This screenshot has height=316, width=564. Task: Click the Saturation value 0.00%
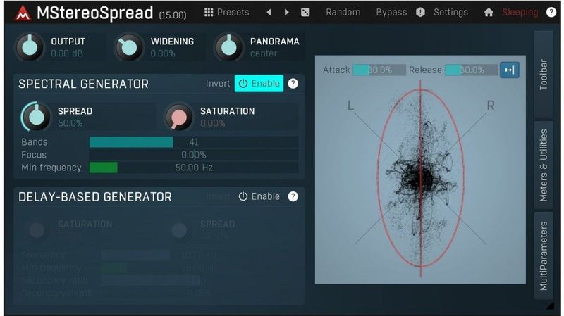click(x=213, y=123)
